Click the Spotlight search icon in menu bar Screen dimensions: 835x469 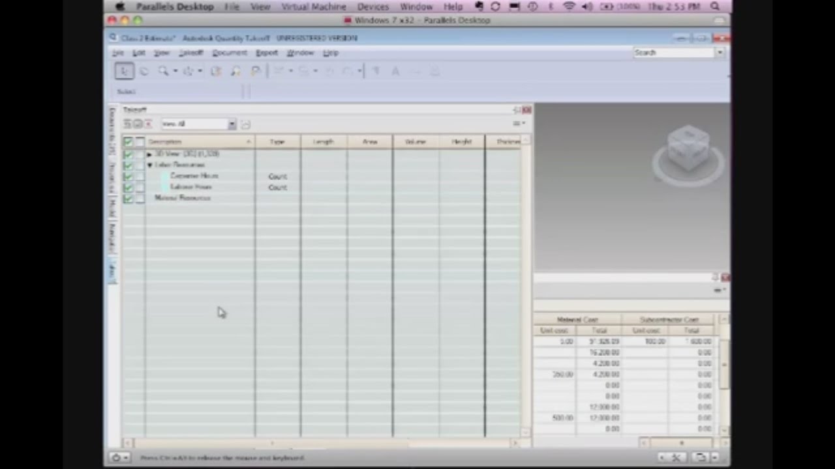[715, 7]
